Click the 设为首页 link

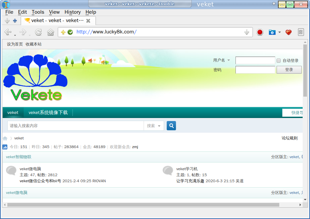[15, 44]
